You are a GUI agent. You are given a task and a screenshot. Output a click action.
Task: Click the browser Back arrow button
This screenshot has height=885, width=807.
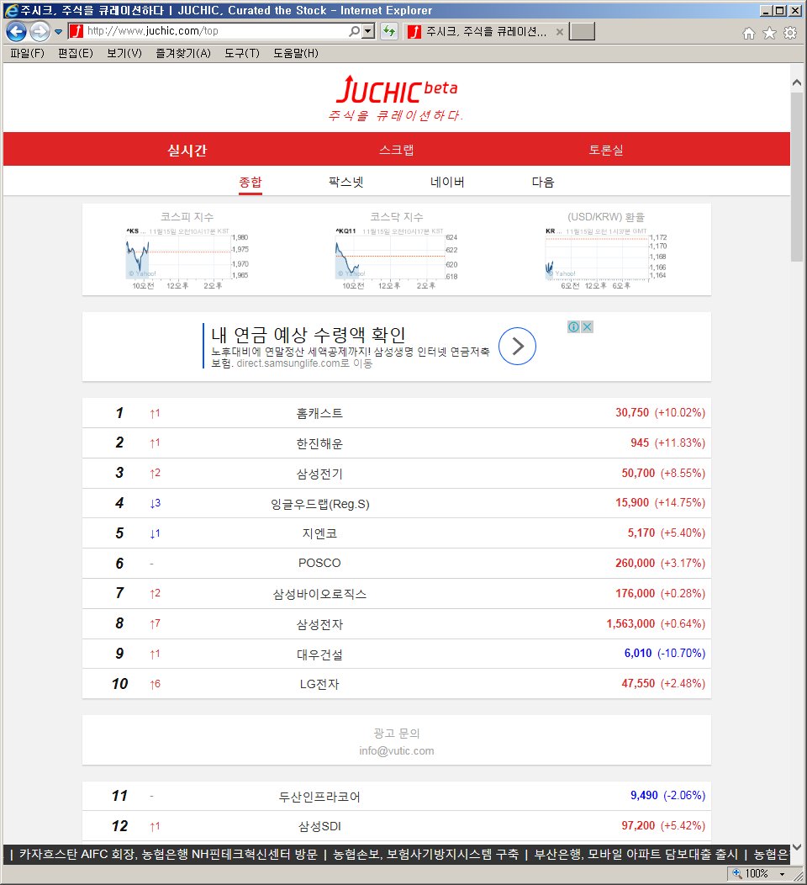tap(16, 32)
